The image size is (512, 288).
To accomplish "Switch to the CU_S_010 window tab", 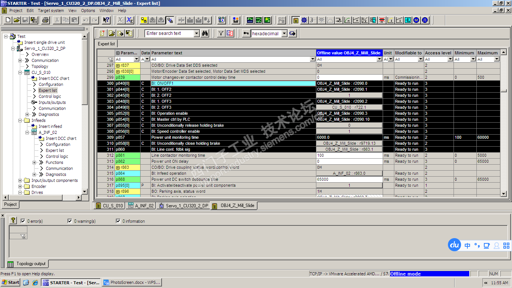I will click(x=109, y=205).
